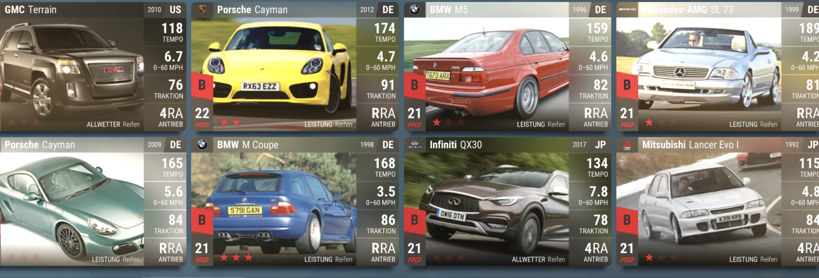Click the BMW M5 title text

[x=448, y=10]
